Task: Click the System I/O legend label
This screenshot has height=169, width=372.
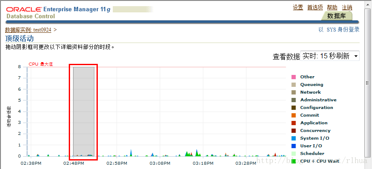Action: point(315,138)
